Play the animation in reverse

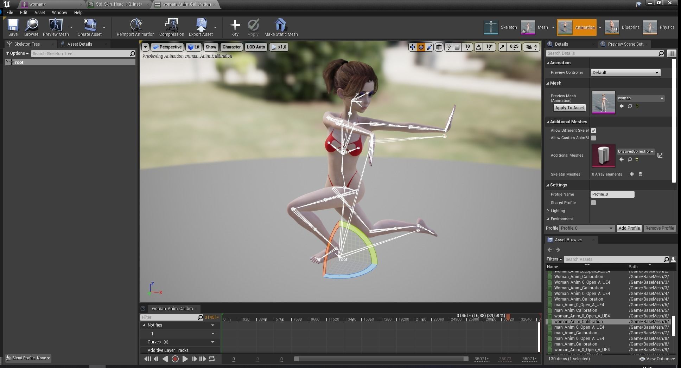click(165, 359)
